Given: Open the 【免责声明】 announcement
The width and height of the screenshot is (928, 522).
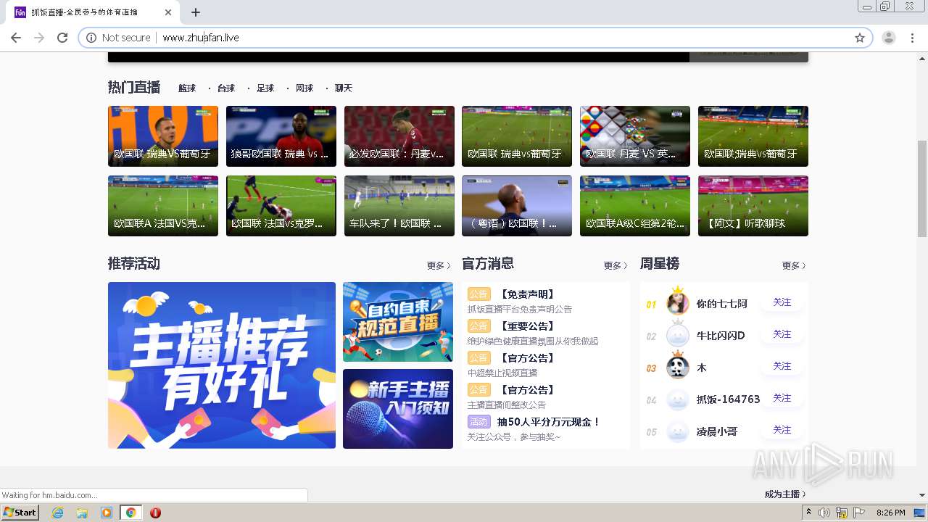Looking at the screenshot, I should pos(527,294).
